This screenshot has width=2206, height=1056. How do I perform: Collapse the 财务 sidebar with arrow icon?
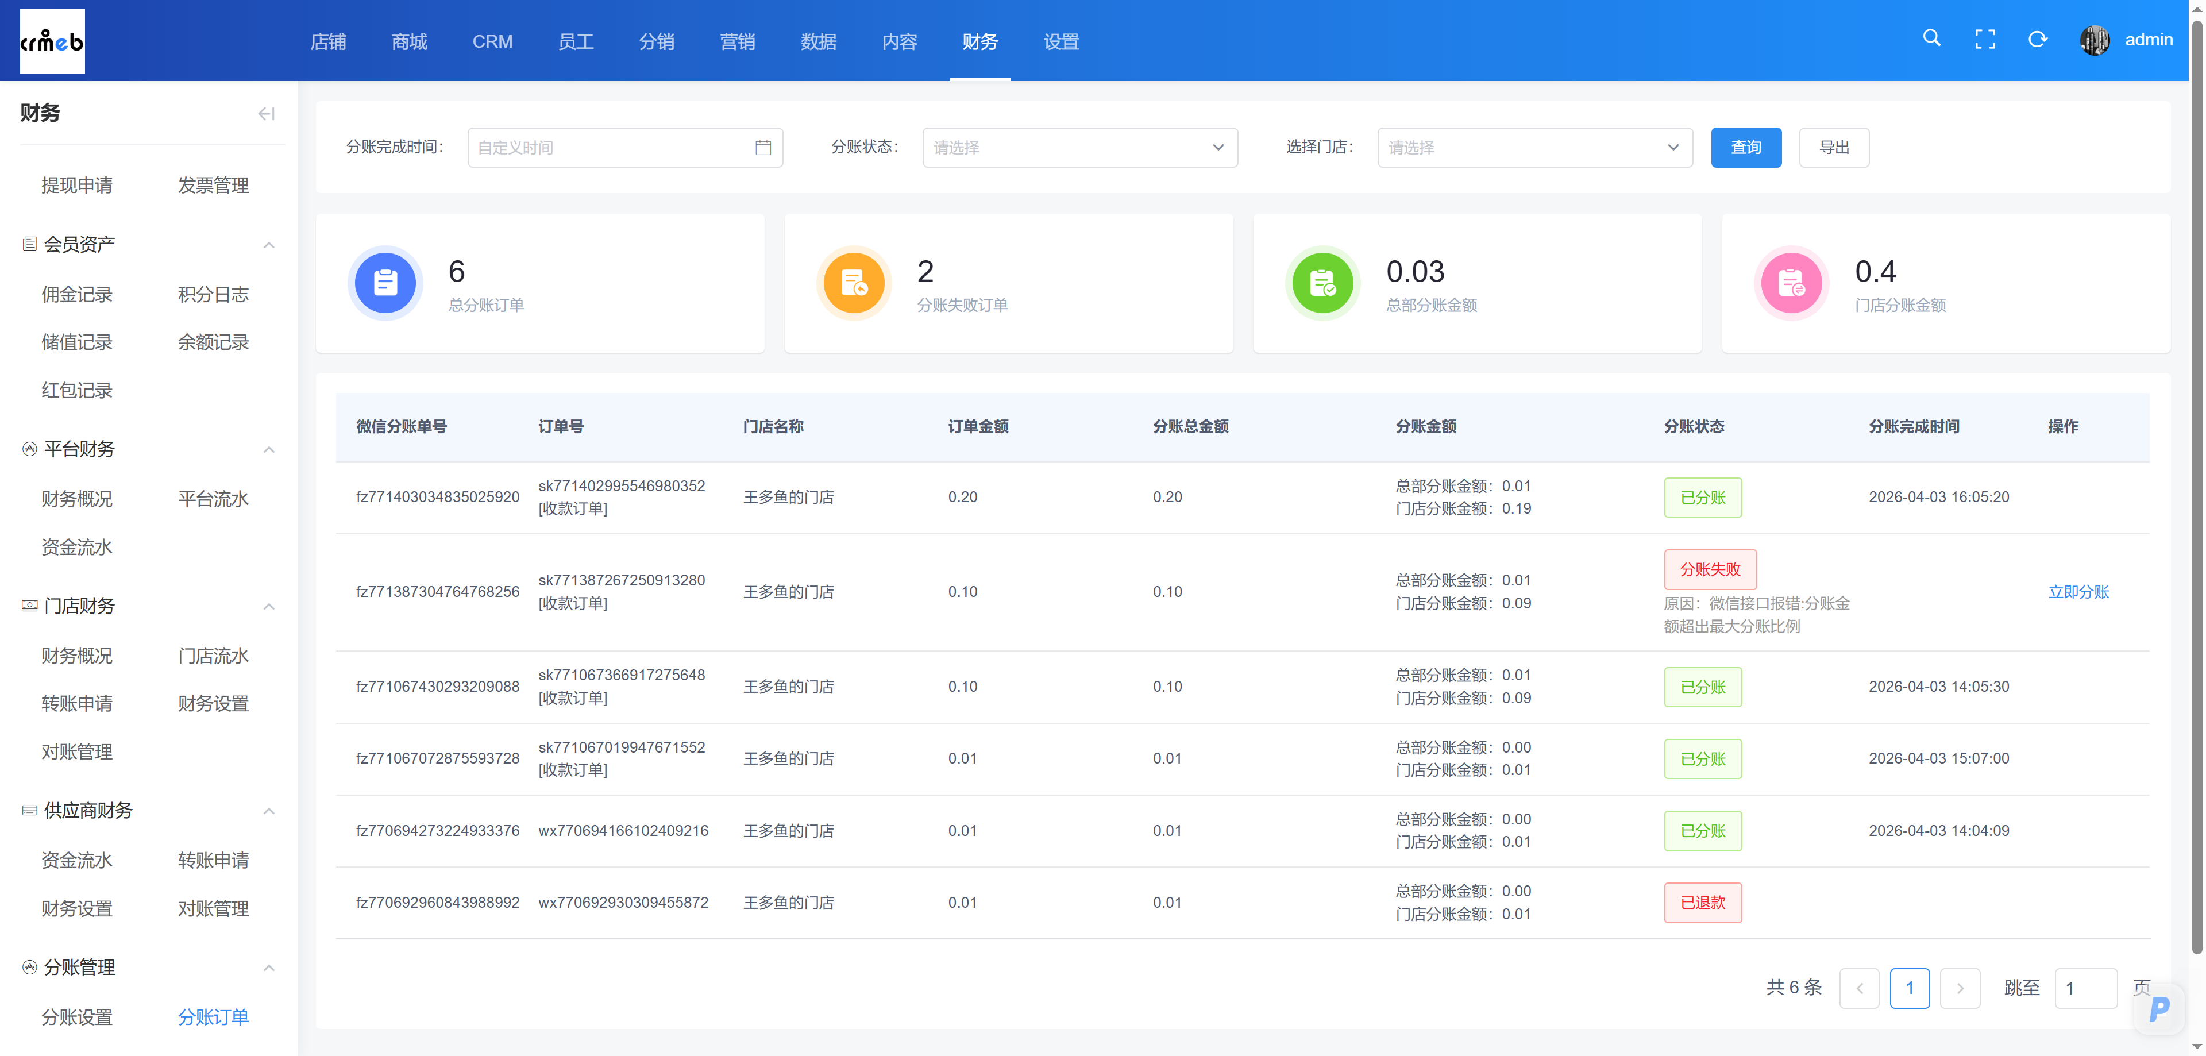(267, 114)
